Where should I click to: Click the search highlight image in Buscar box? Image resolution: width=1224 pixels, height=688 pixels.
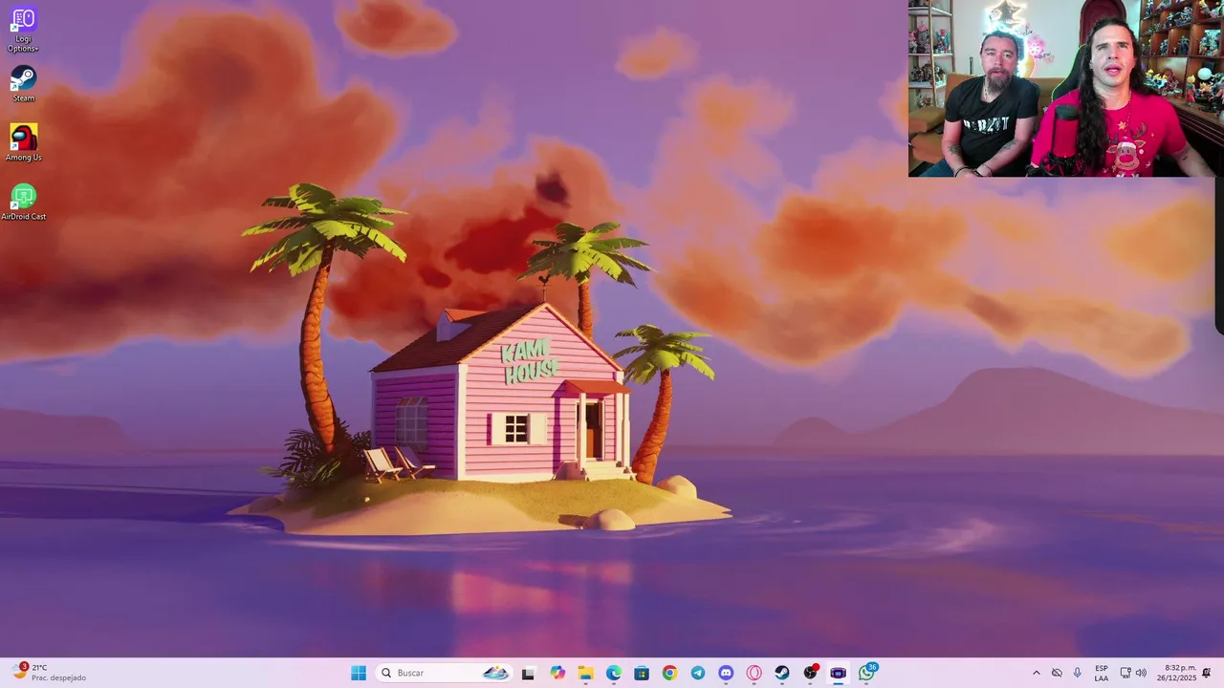pyautogui.click(x=495, y=673)
